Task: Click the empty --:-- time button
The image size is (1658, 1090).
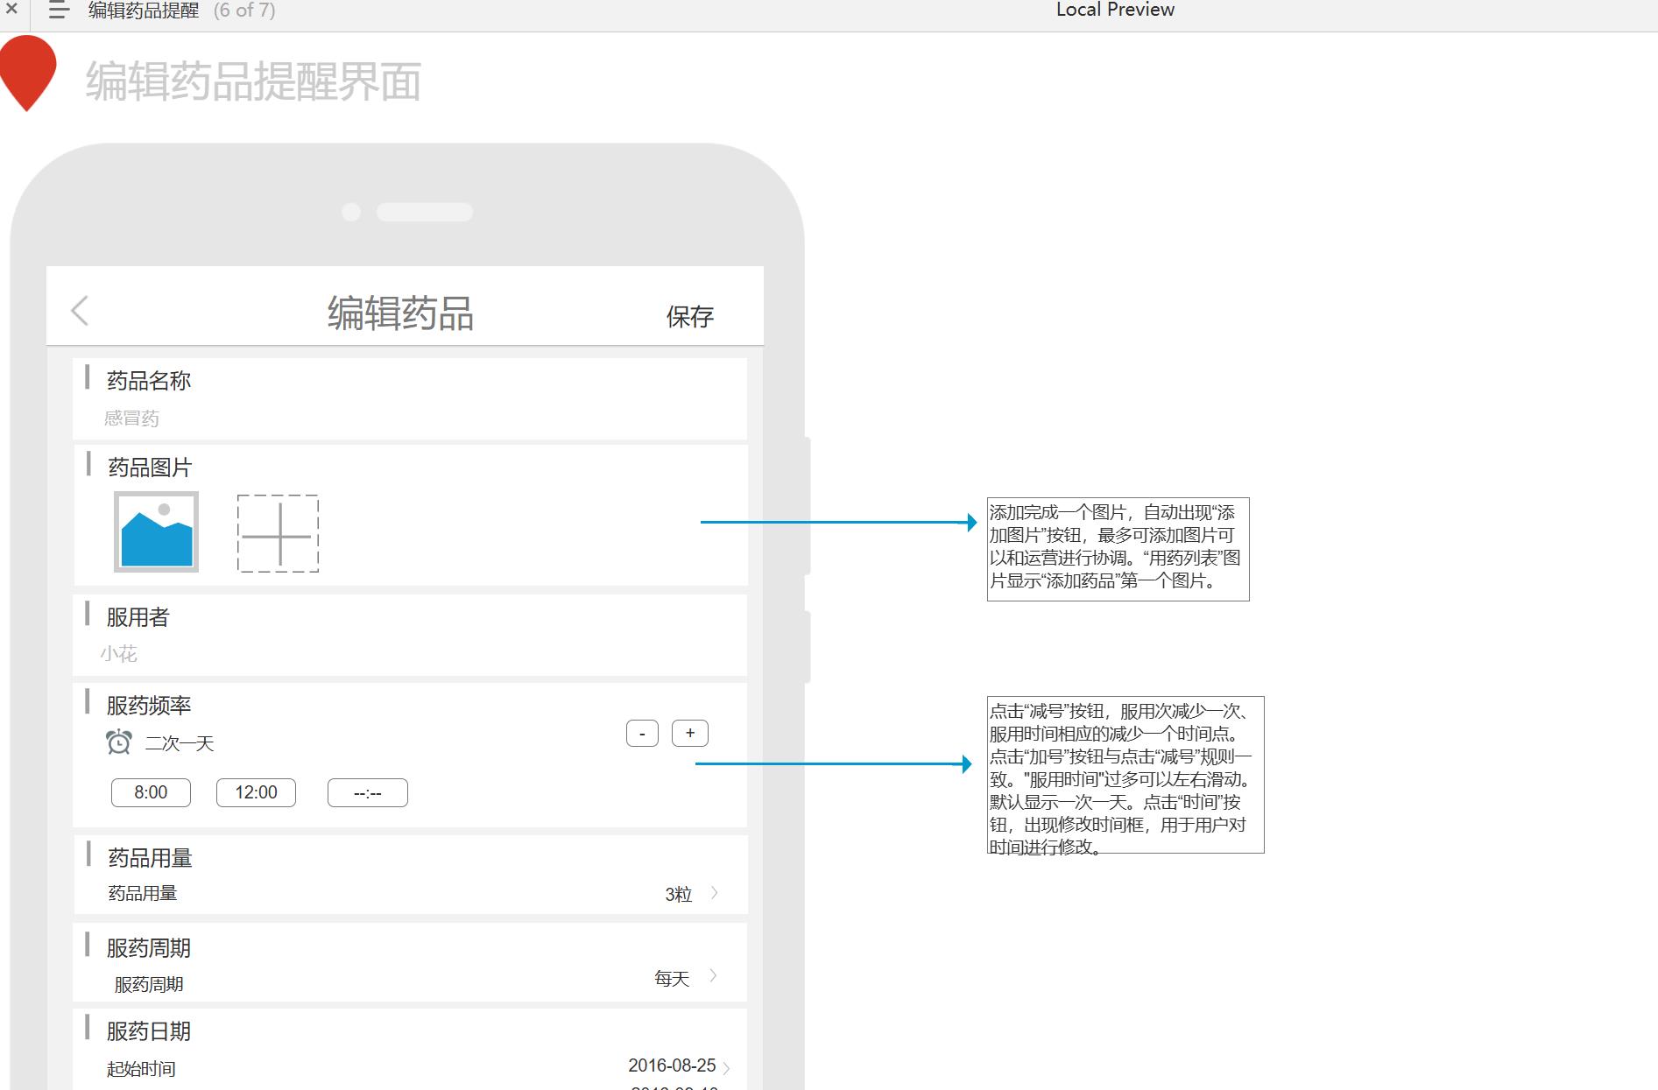Action: coord(367,793)
